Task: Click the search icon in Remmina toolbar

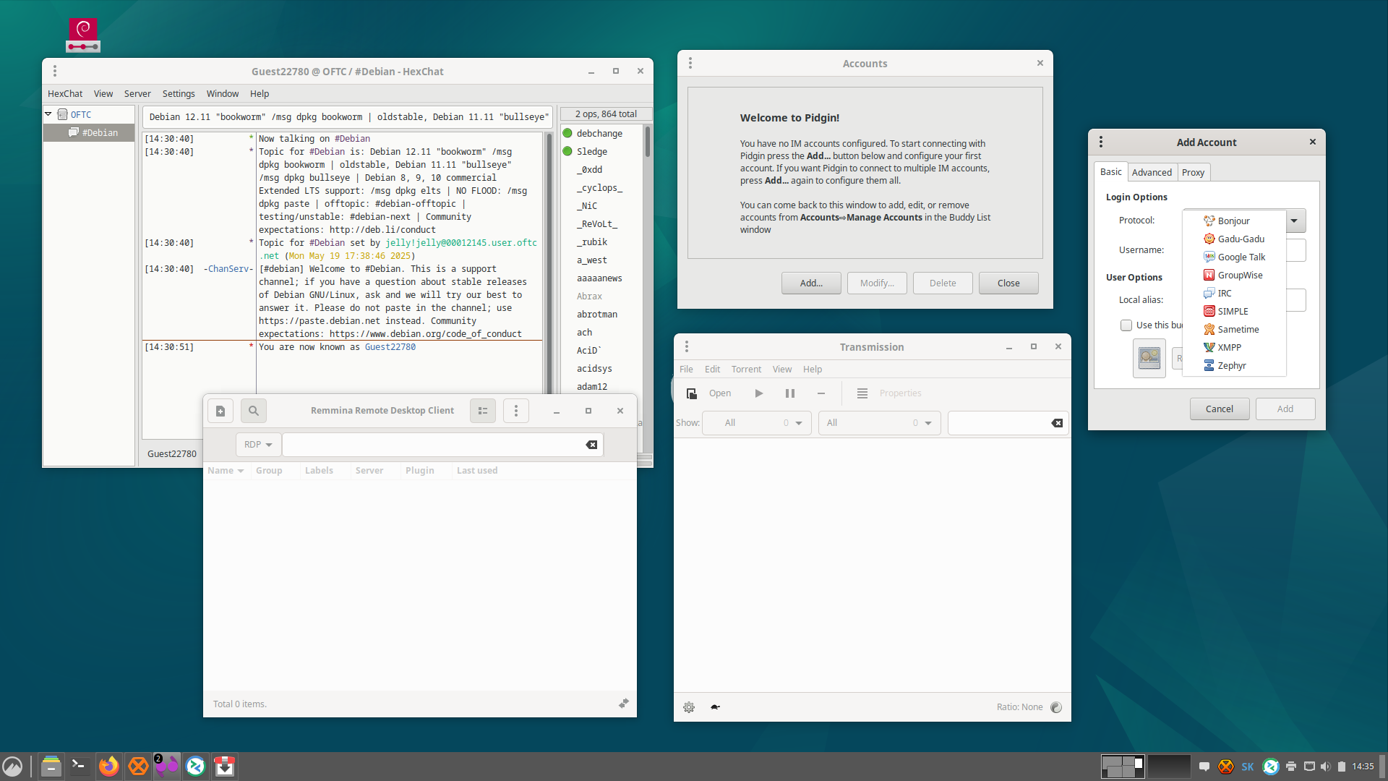Action: (x=254, y=411)
